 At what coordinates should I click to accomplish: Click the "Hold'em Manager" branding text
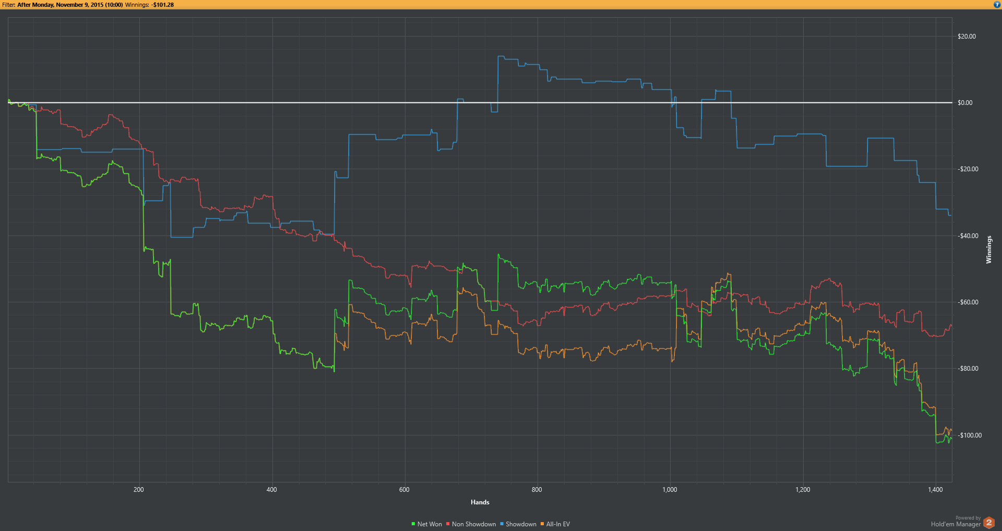pos(956,524)
